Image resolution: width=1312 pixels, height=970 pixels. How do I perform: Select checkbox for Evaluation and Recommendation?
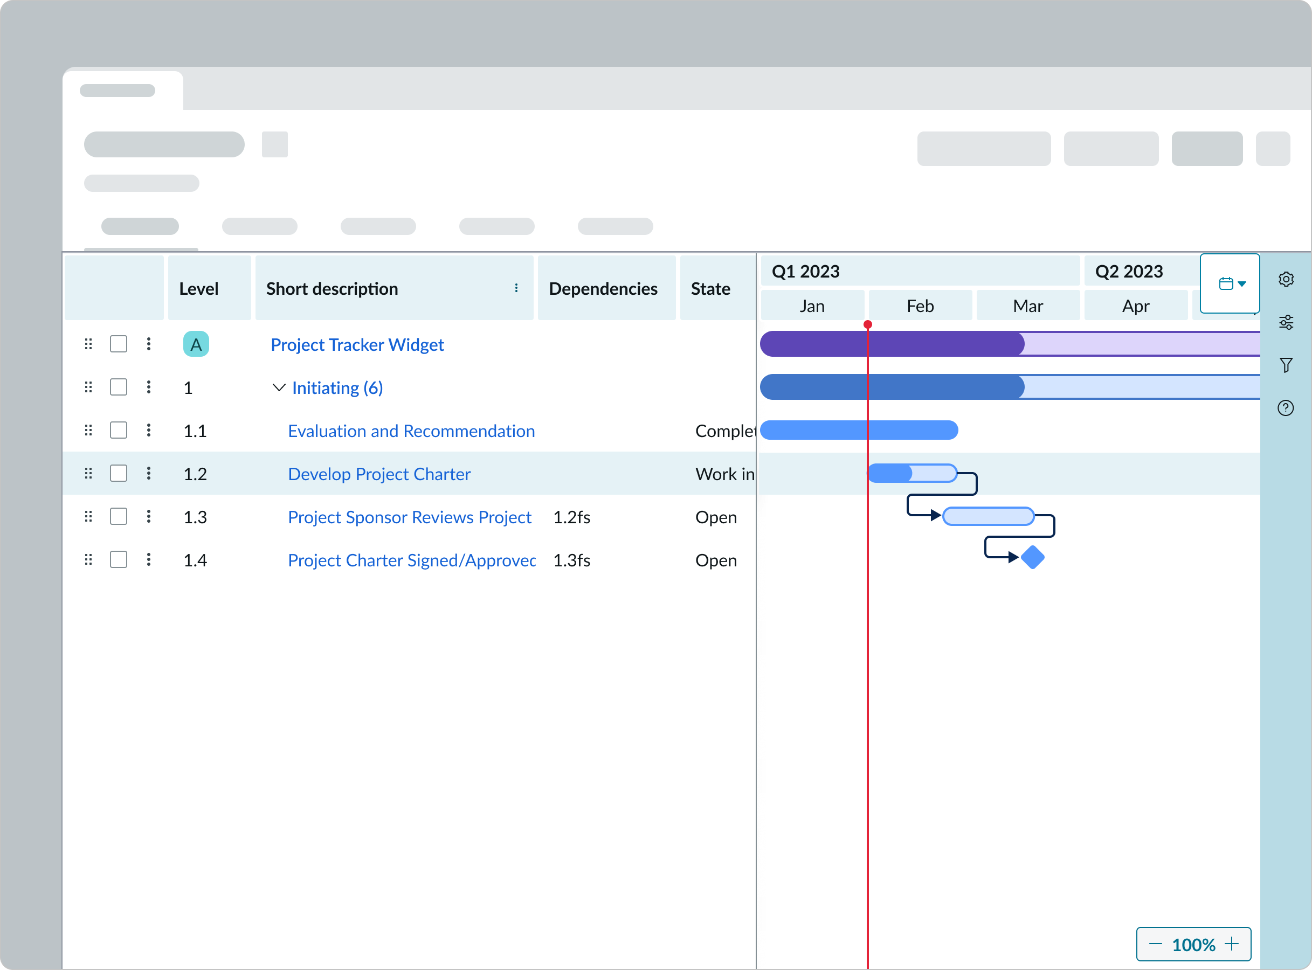(119, 431)
